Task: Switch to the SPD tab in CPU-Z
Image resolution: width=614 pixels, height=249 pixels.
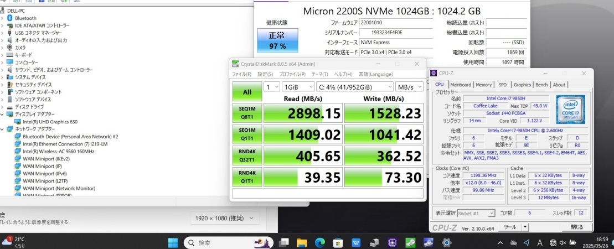Action: (x=502, y=85)
